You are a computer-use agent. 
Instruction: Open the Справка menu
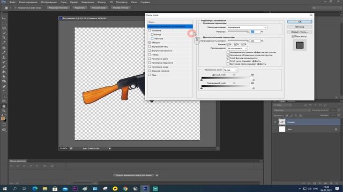coord(145,2)
